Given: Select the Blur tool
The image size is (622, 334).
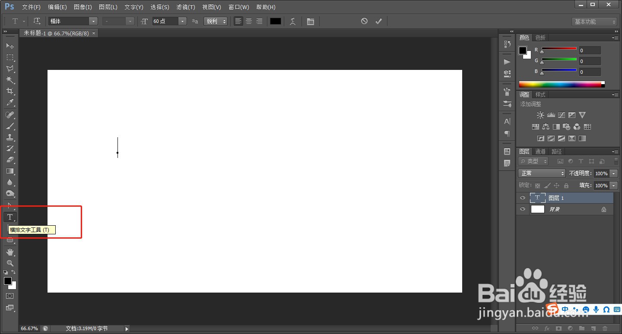Looking at the screenshot, I should 10,182.
